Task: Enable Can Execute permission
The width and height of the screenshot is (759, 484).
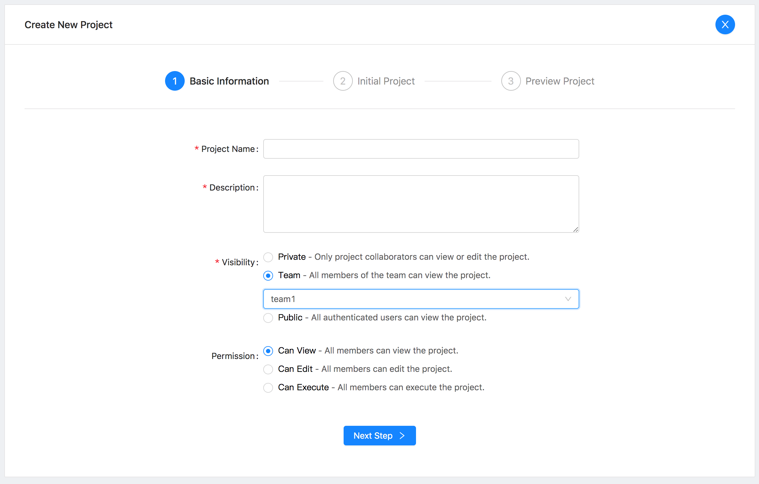Action: coord(268,388)
